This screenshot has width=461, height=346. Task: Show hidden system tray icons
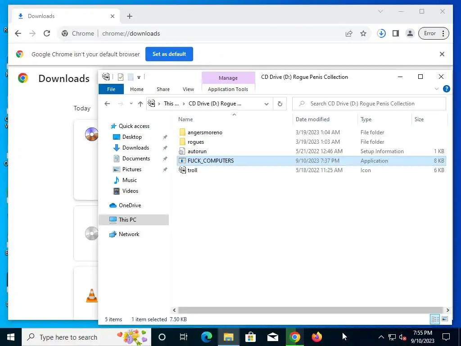coord(381,337)
